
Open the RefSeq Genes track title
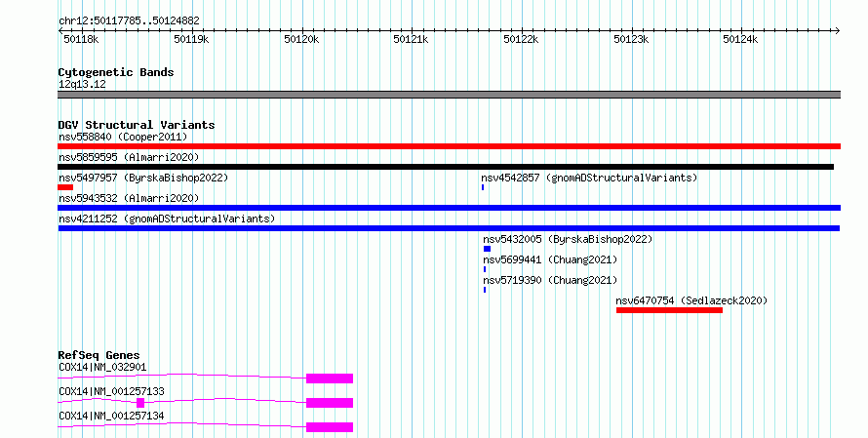(99, 355)
